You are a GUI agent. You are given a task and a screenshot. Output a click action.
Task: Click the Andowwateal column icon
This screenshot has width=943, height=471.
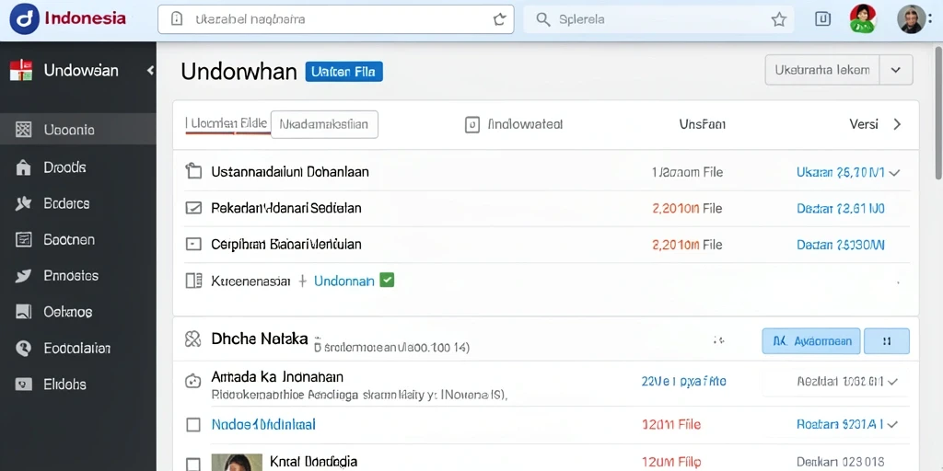click(472, 124)
